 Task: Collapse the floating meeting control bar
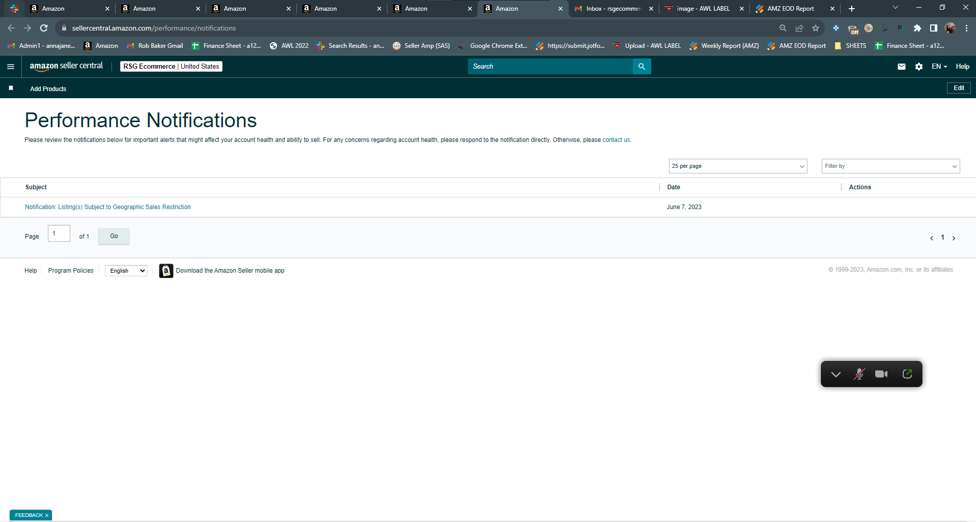(836, 374)
